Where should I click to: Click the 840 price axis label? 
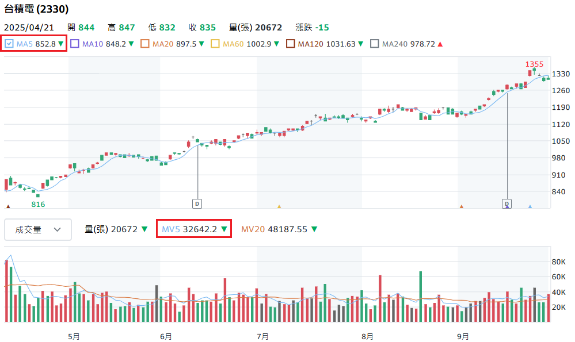[x=559, y=191]
